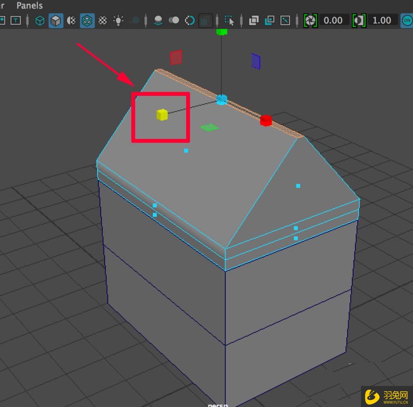The width and height of the screenshot is (413, 407).
Task: Toggle the contrast bracket control
Action: [358, 20]
